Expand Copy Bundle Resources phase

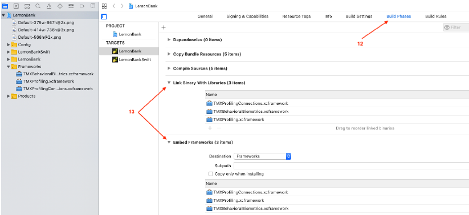[x=169, y=54]
